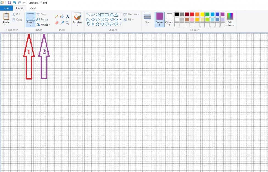Viewport: 268px width, 172px height.
Task: Select the Magnifier tool
Action: click(67, 23)
